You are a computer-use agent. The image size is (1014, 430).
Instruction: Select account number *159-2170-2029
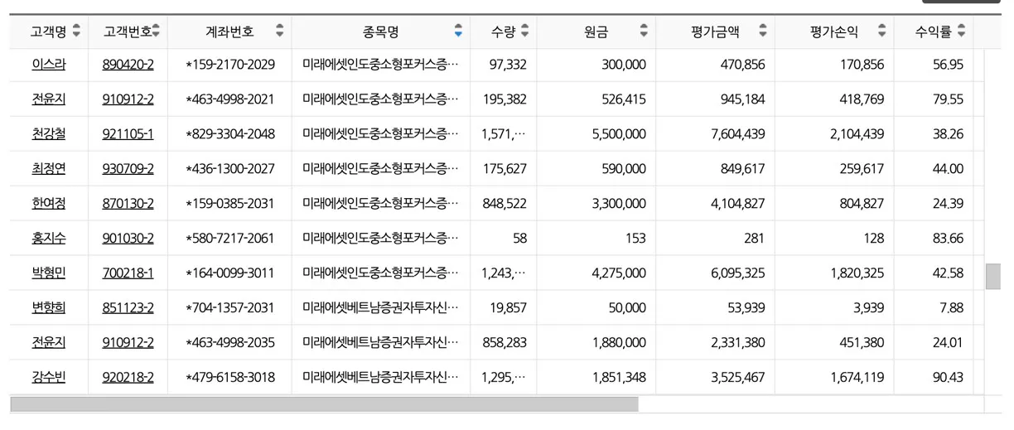230,64
